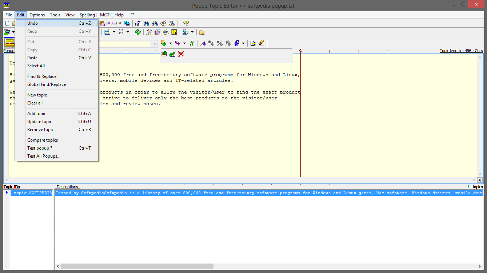Click the large yellow popup topic icon
This screenshot has width=487, height=273.
[x=9, y=43]
